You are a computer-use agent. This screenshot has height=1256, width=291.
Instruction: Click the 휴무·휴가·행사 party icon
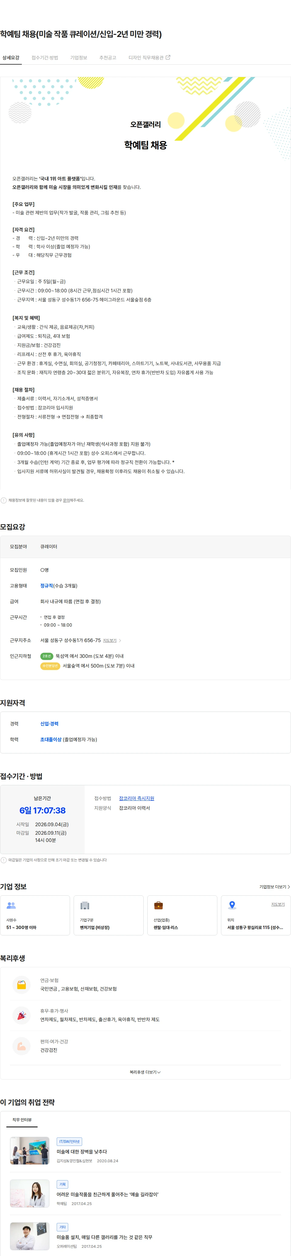point(22,1015)
